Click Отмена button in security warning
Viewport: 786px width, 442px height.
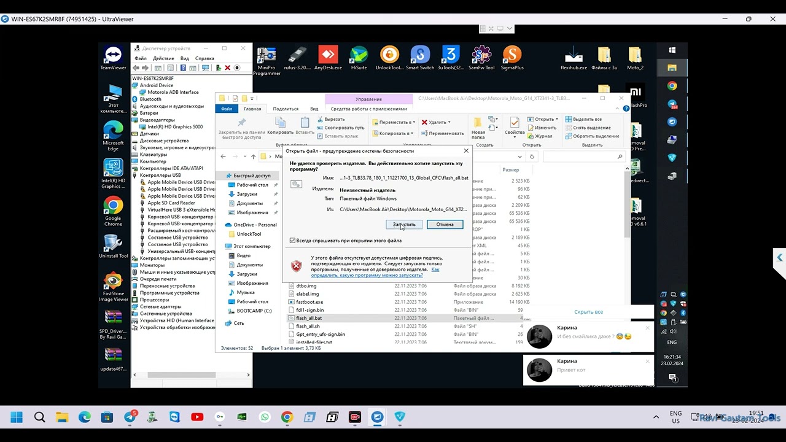pyautogui.click(x=445, y=224)
